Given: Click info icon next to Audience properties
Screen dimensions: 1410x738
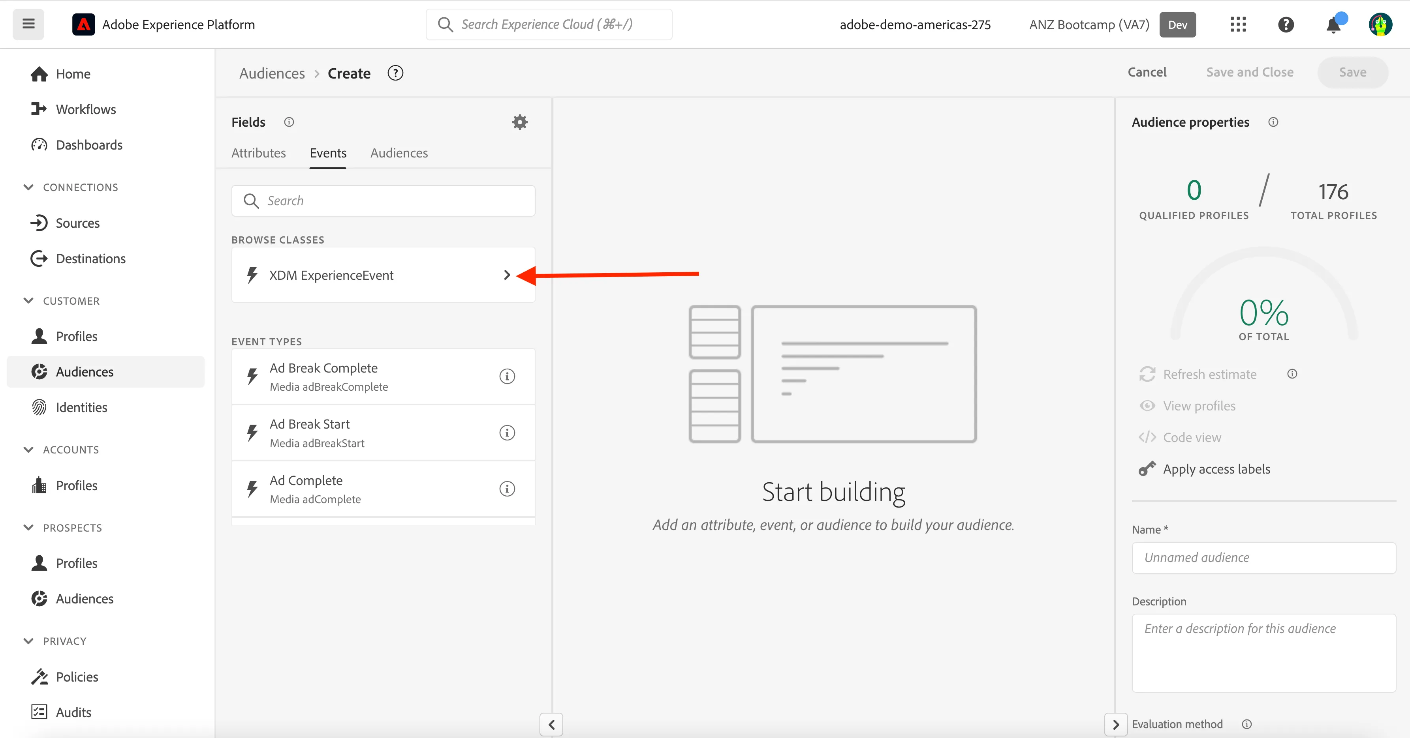Looking at the screenshot, I should 1273,122.
